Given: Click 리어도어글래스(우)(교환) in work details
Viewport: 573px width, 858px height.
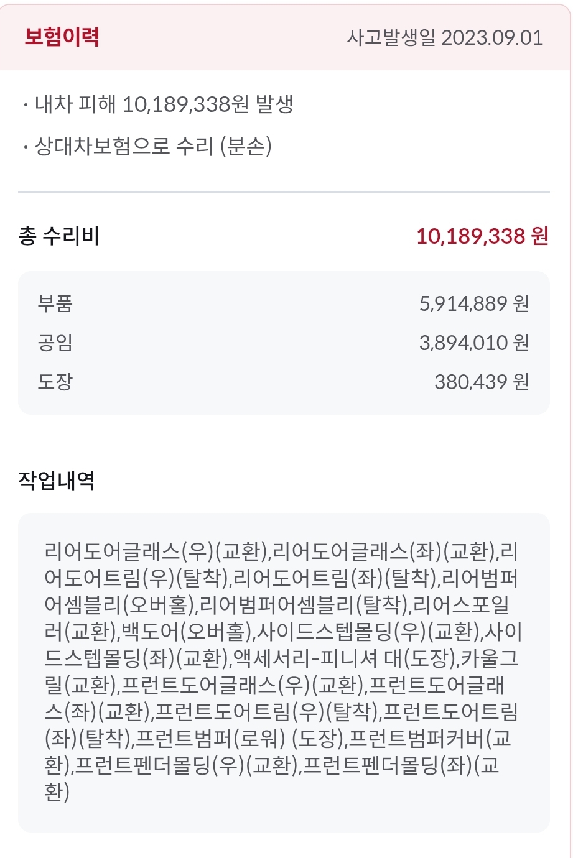Looking at the screenshot, I should pyautogui.click(x=156, y=551).
